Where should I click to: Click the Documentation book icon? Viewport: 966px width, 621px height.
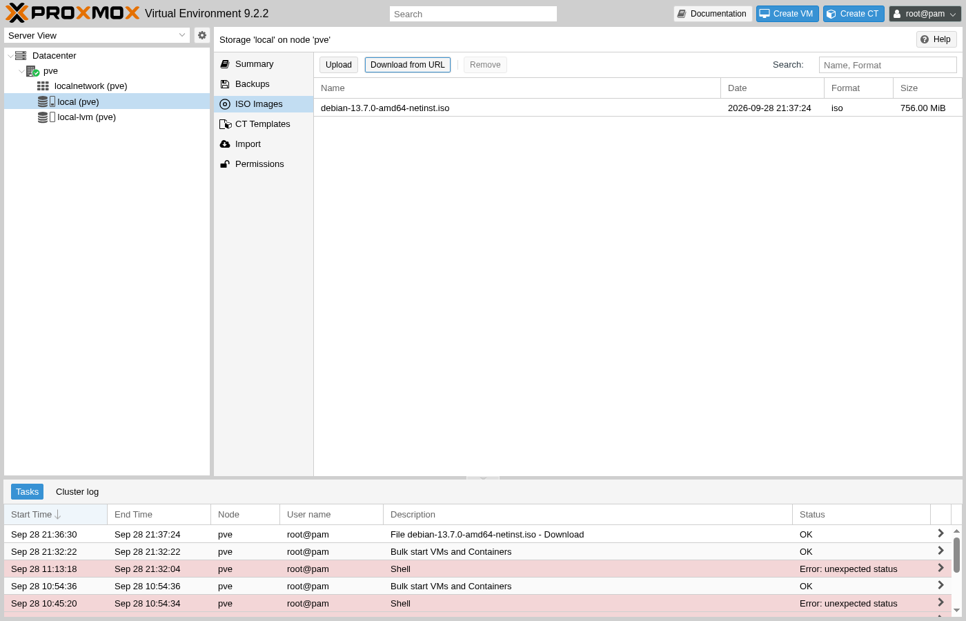[682, 14]
